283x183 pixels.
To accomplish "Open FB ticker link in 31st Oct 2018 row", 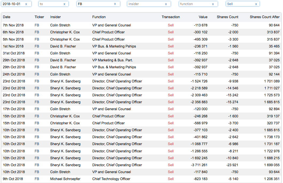I will (x=37, y=53).
